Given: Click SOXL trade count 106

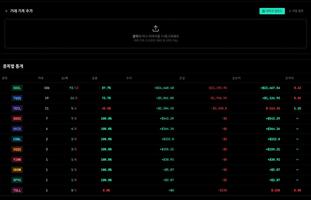Looking at the screenshot, I should point(47,88).
